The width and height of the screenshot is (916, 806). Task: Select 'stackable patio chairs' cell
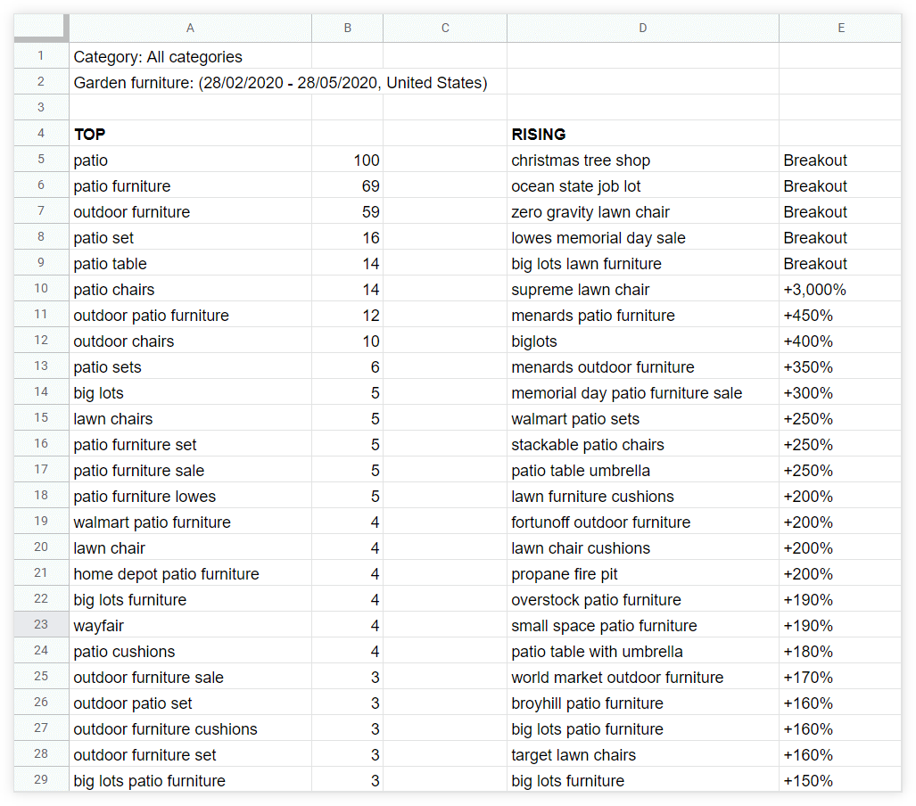point(642,444)
